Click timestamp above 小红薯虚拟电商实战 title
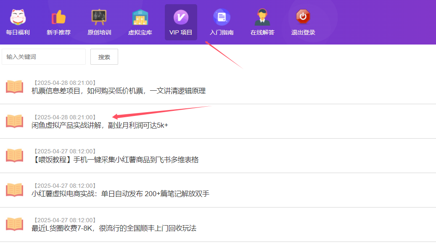 click(x=65, y=186)
